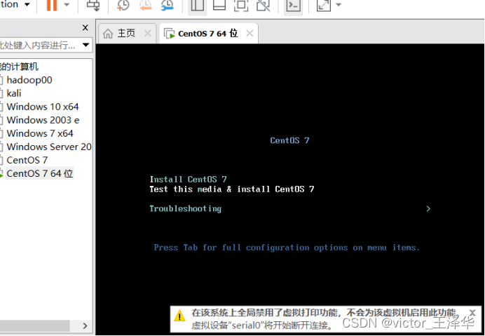
Task: Open the snapshot manager wrench-clock icon
Action: tap(168, 5)
